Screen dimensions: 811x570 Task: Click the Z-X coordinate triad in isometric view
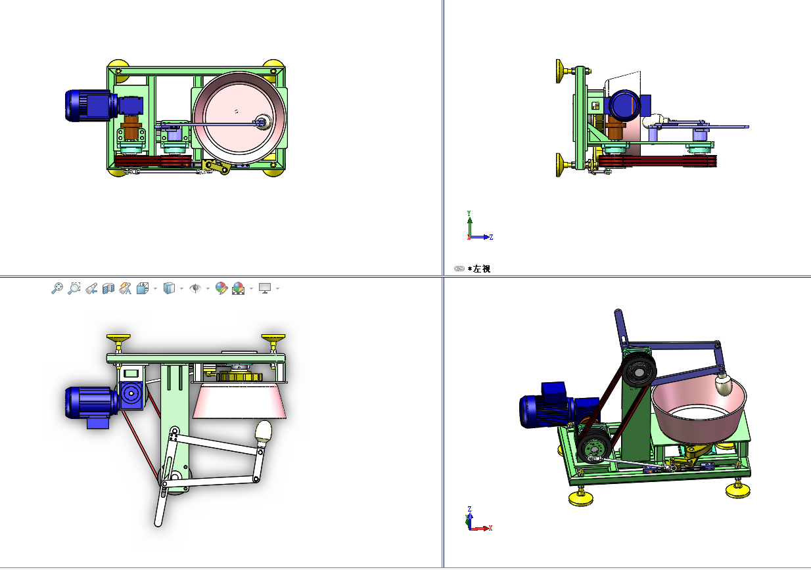click(479, 519)
